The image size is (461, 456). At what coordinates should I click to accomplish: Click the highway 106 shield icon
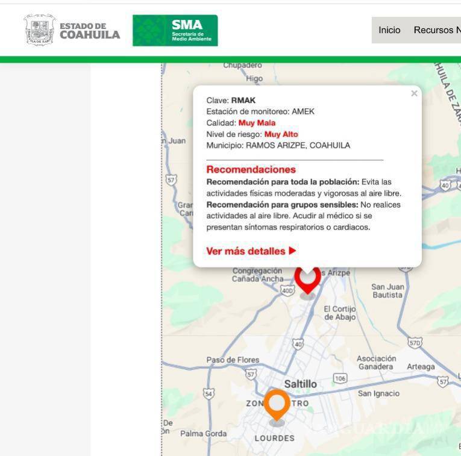click(340, 378)
